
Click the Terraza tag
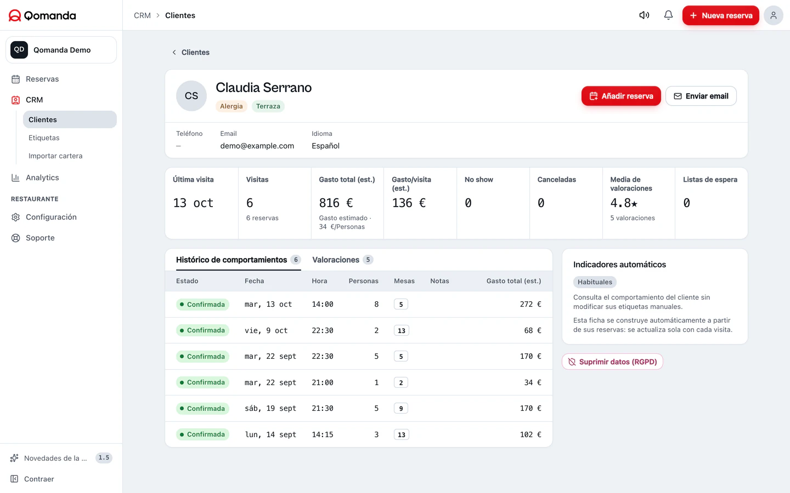[268, 106]
